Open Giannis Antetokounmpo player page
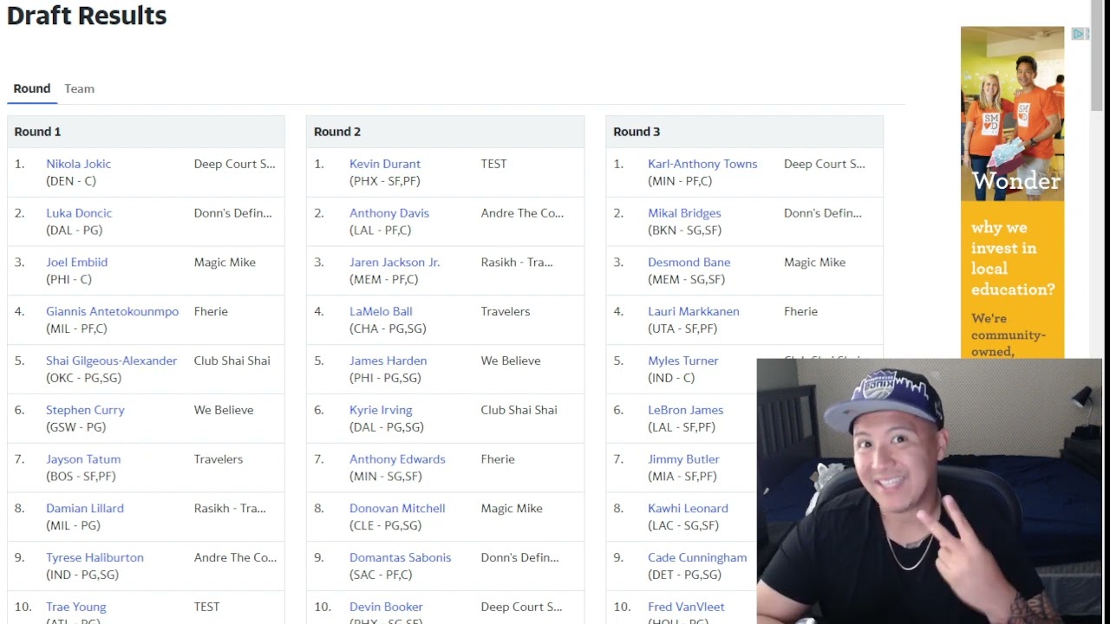The width and height of the screenshot is (1110, 624). pyautogui.click(x=112, y=312)
